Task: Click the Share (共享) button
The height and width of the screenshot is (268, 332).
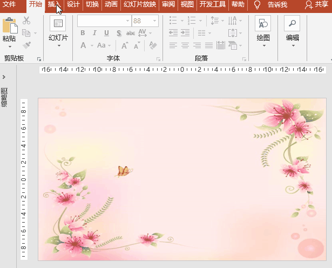Action: pos(317,4)
